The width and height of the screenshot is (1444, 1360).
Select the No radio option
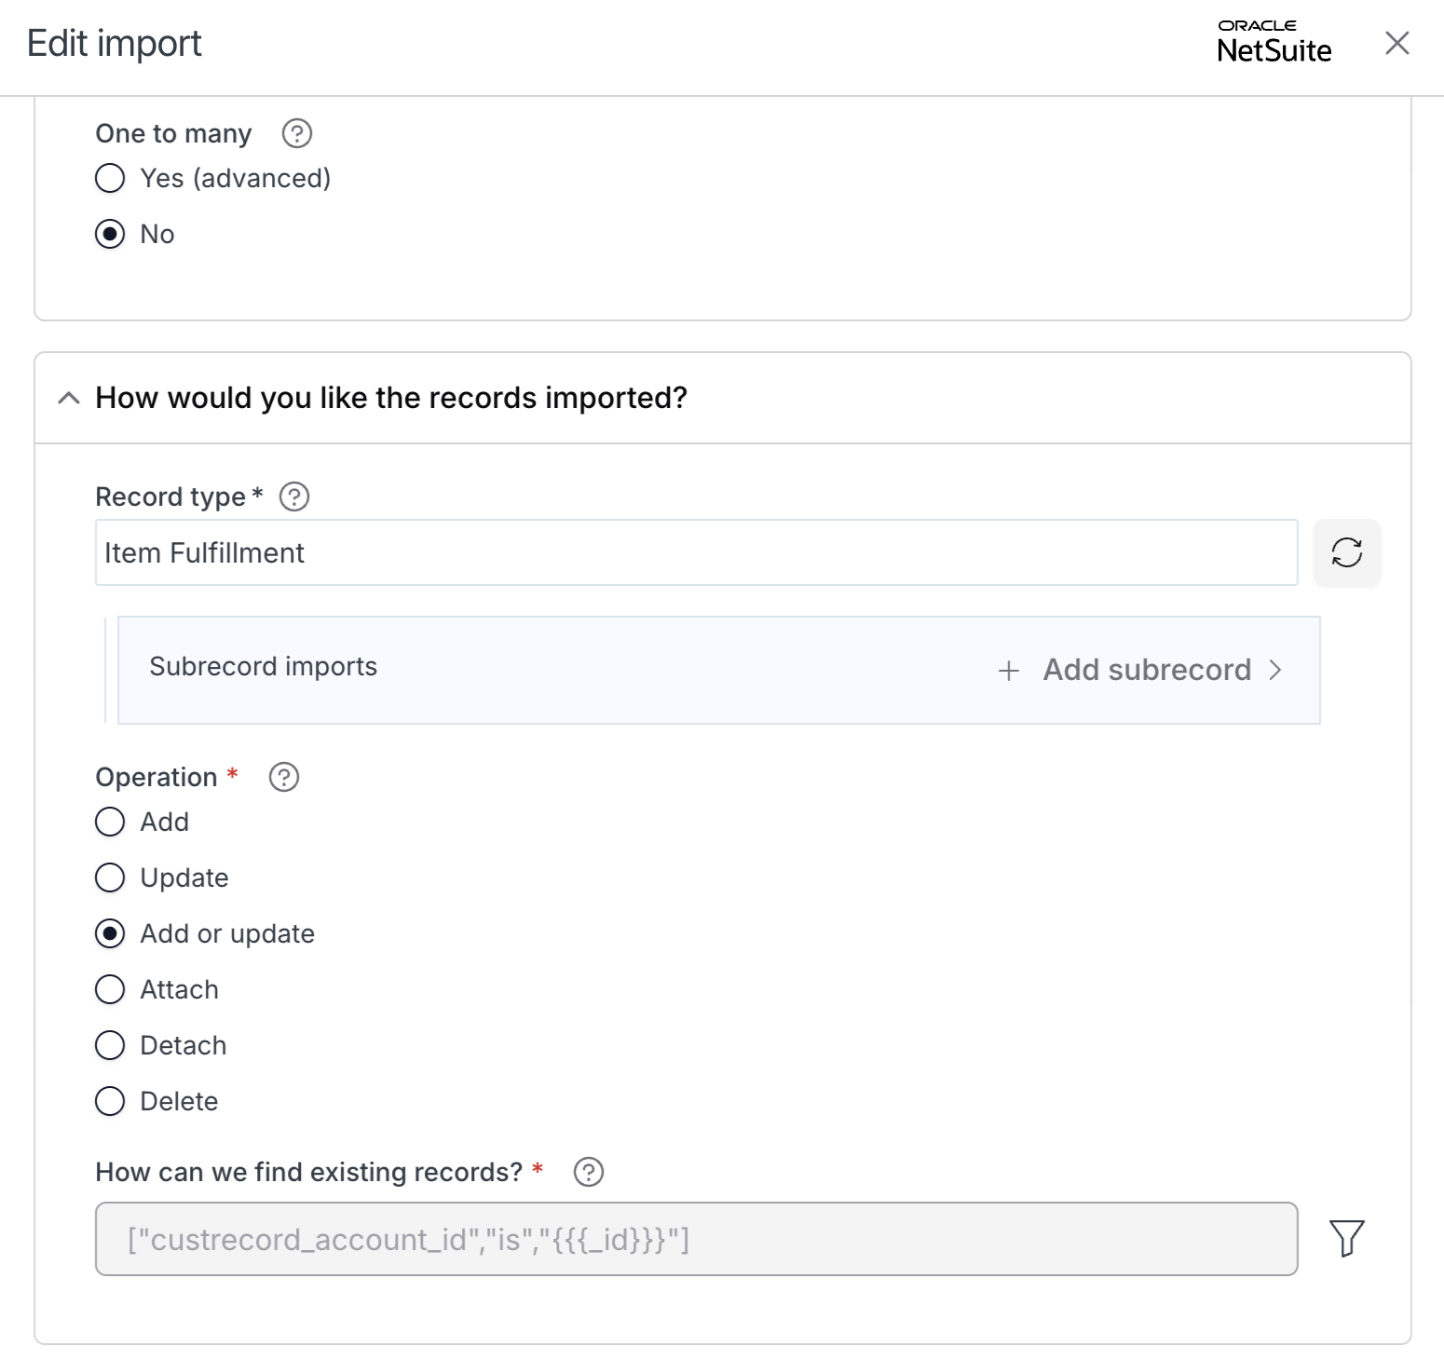(x=110, y=234)
